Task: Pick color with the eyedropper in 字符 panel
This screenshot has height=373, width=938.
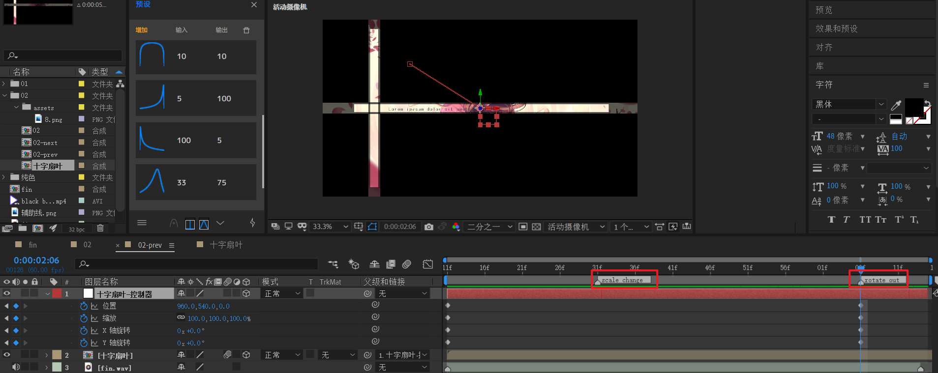Action: [x=896, y=105]
